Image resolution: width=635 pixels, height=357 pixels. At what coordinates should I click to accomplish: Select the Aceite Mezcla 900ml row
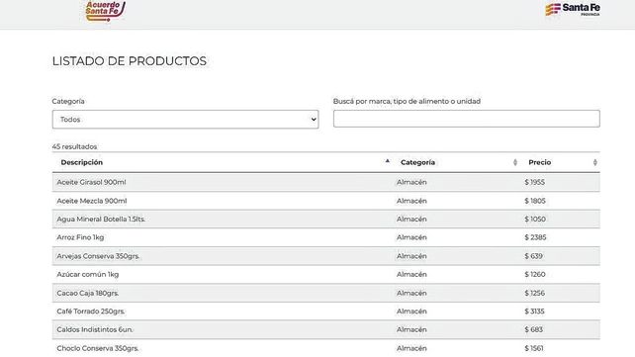(326, 201)
